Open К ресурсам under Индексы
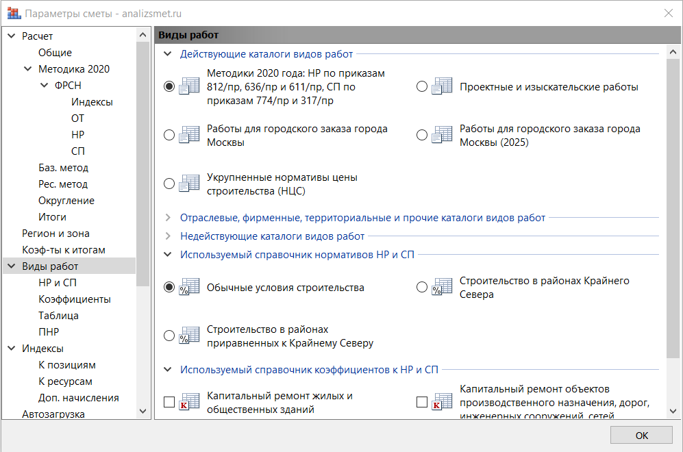The height and width of the screenshot is (452, 683). 65,381
